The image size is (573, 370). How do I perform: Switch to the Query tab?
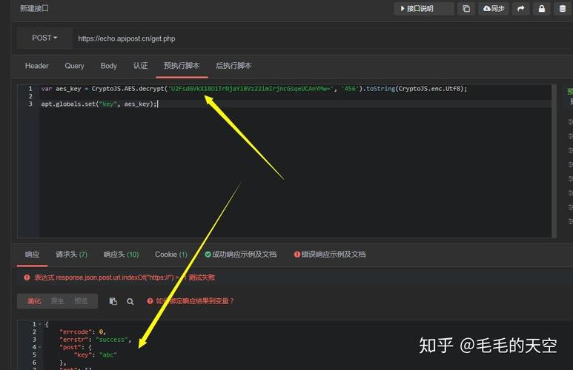74,66
